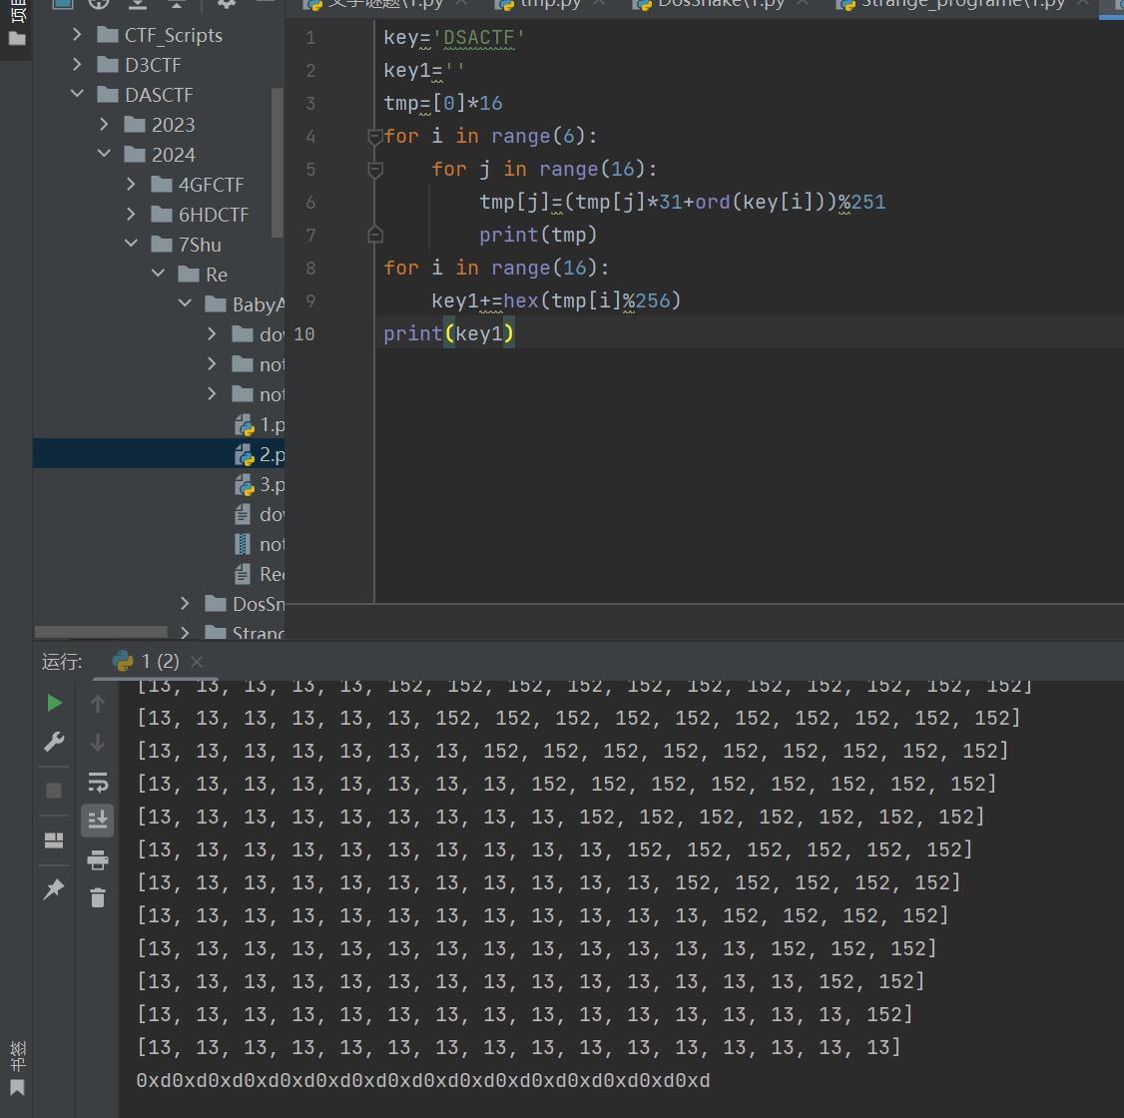This screenshot has height=1118, width=1124.
Task: Fold the outer for loop on line 4
Action: 375,136
